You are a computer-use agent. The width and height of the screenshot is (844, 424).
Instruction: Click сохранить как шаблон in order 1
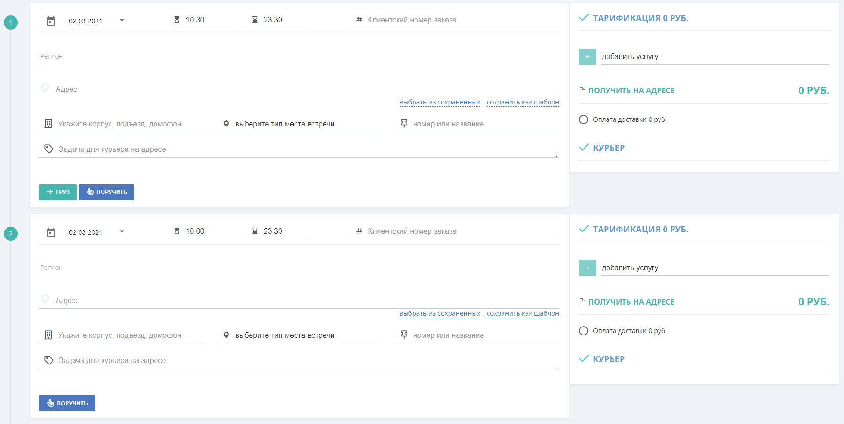tap(523, 102)
